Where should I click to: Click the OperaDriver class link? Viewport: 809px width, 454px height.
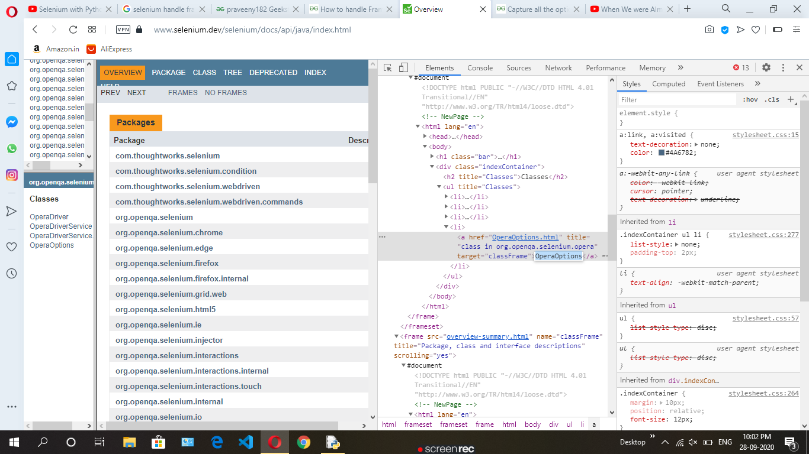(x=49, y=217)
